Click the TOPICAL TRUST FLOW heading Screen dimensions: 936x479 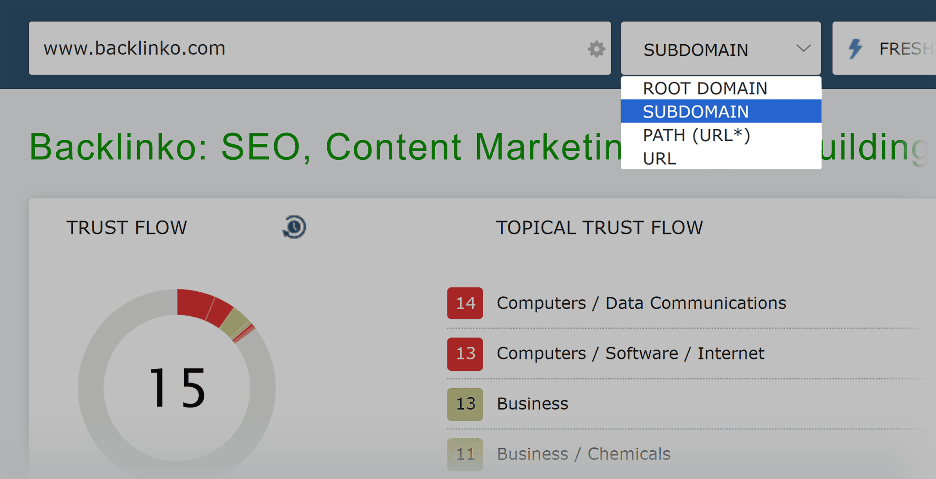click(600, 227)
